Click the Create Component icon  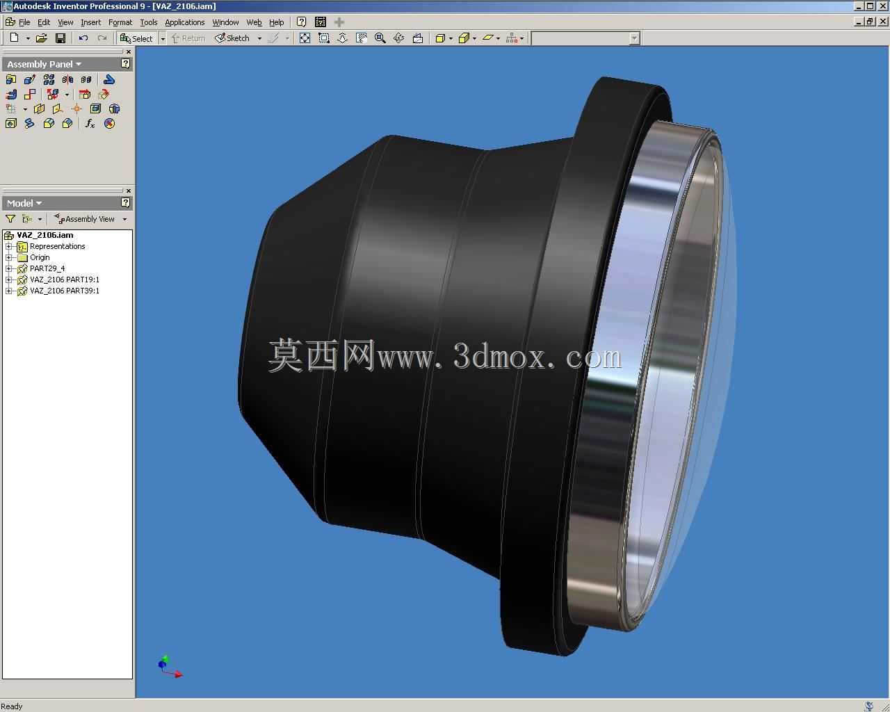point(30,80)
